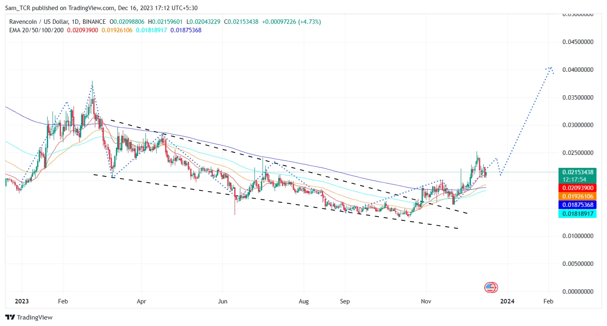Viewport: 607px width, 326px height.
Task: Click the blue EMA 200 price tag on axis
Action: 578,205
